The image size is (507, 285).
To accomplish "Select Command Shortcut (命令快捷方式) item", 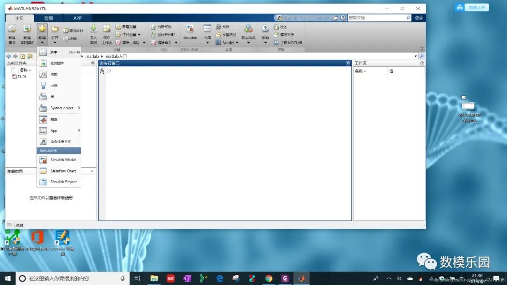I will (x=59, y=142).
